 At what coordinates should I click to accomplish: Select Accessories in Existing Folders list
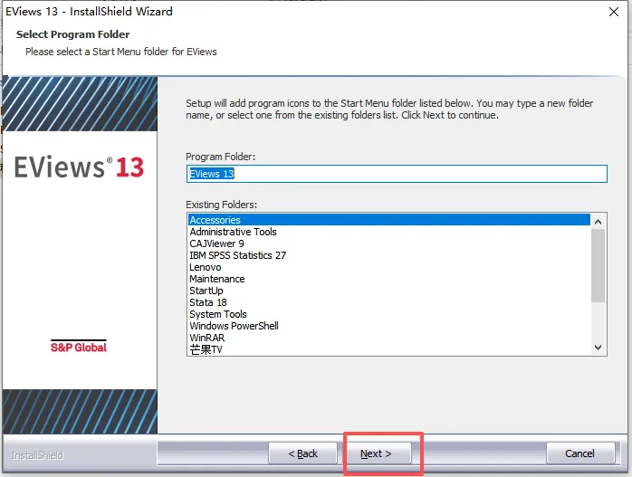pyautogui.click(x=389, y=220)
